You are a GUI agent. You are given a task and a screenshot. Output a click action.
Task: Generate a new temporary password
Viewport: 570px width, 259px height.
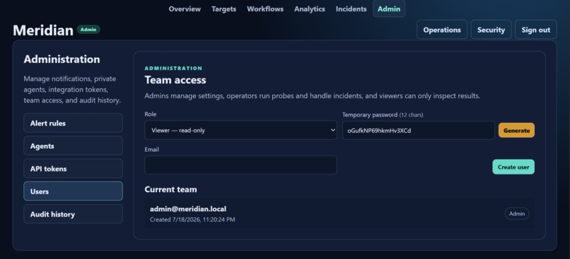(x=516, y=131)
